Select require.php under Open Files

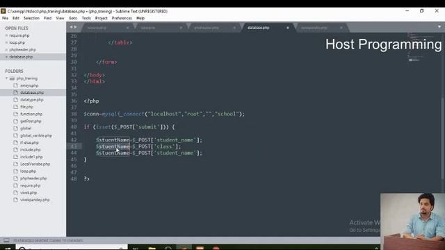(x=19, y=35)
